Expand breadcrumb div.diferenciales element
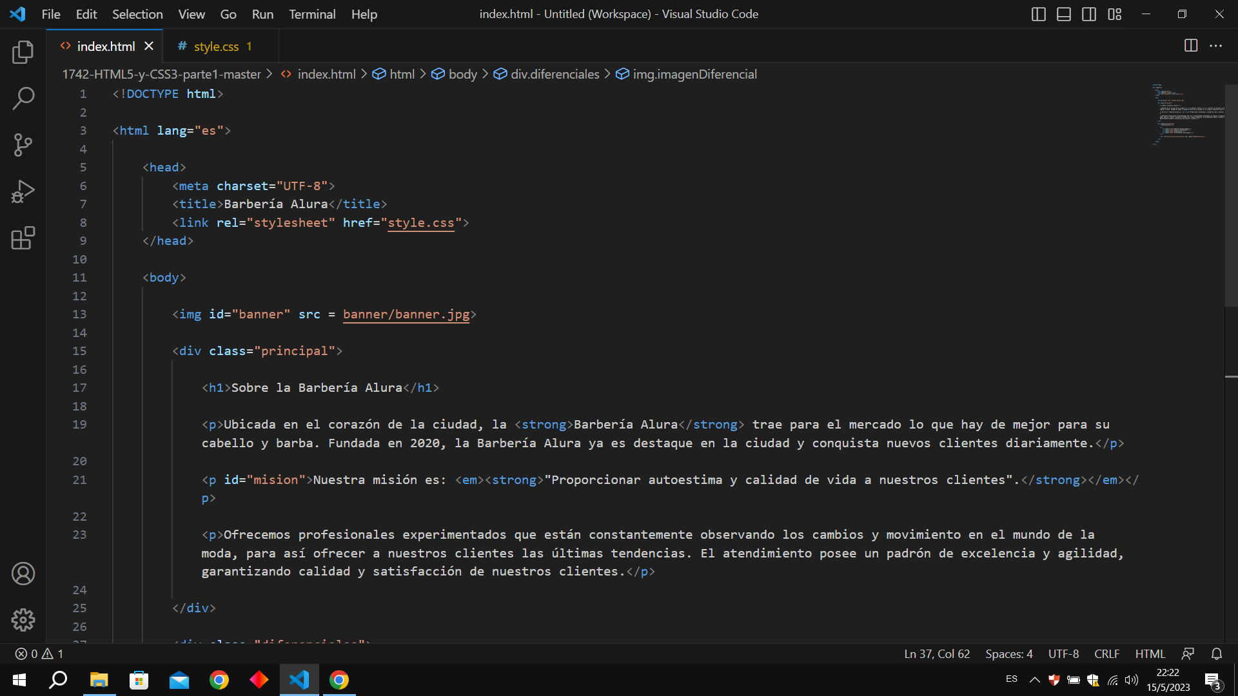This screenshot has width=1238, height=696. point(547,74)
